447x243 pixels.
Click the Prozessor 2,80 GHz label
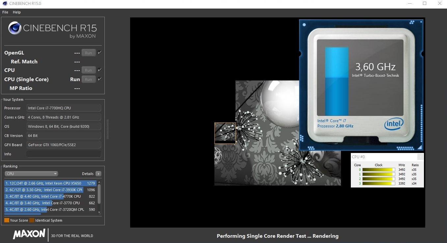coord(335,126)
